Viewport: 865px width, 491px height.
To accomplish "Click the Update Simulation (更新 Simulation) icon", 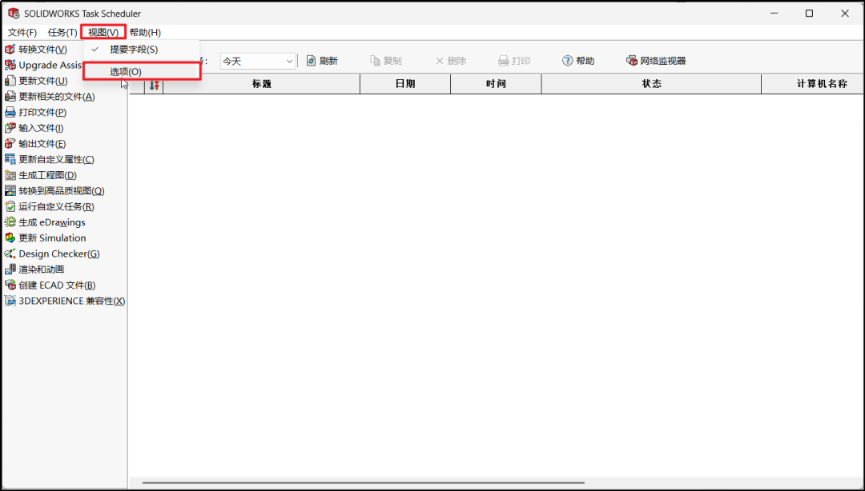I will tap(10, 238).
